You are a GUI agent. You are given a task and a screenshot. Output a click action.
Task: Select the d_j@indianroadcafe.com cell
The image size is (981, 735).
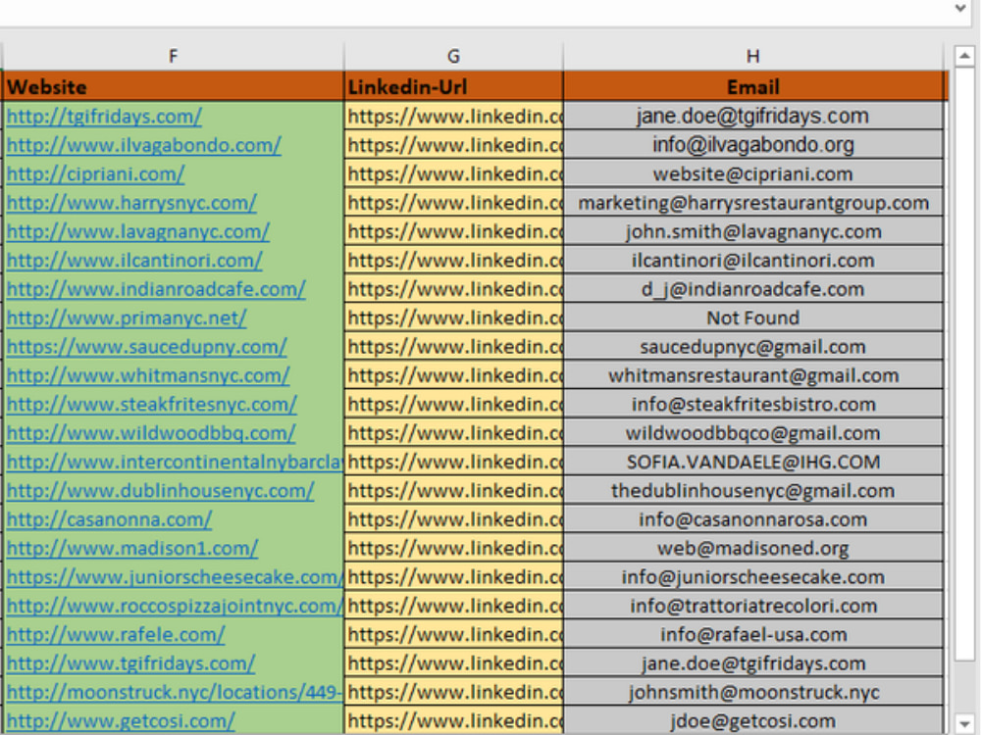pos(753,289)
